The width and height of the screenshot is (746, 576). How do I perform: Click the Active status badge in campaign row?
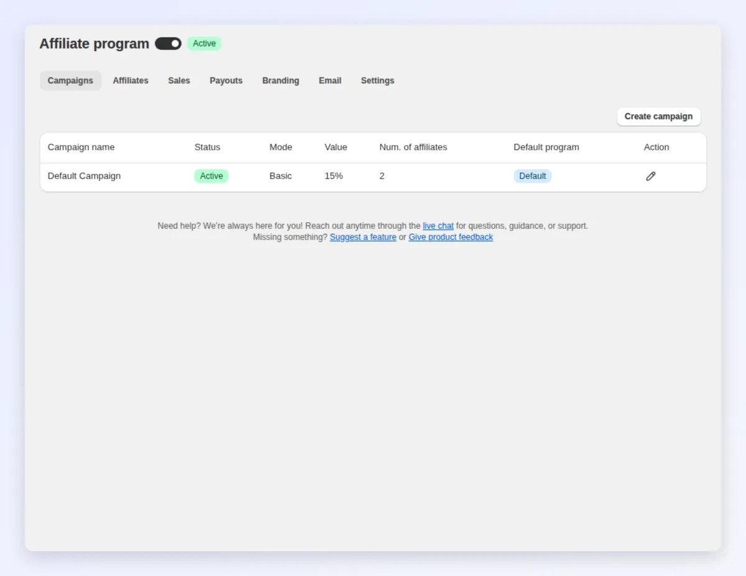click(211, 176)
